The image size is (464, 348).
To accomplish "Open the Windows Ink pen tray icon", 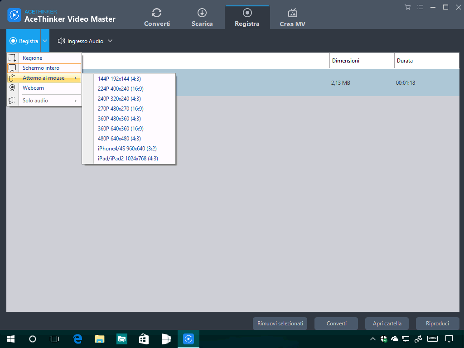I will (x=418, y=339).
